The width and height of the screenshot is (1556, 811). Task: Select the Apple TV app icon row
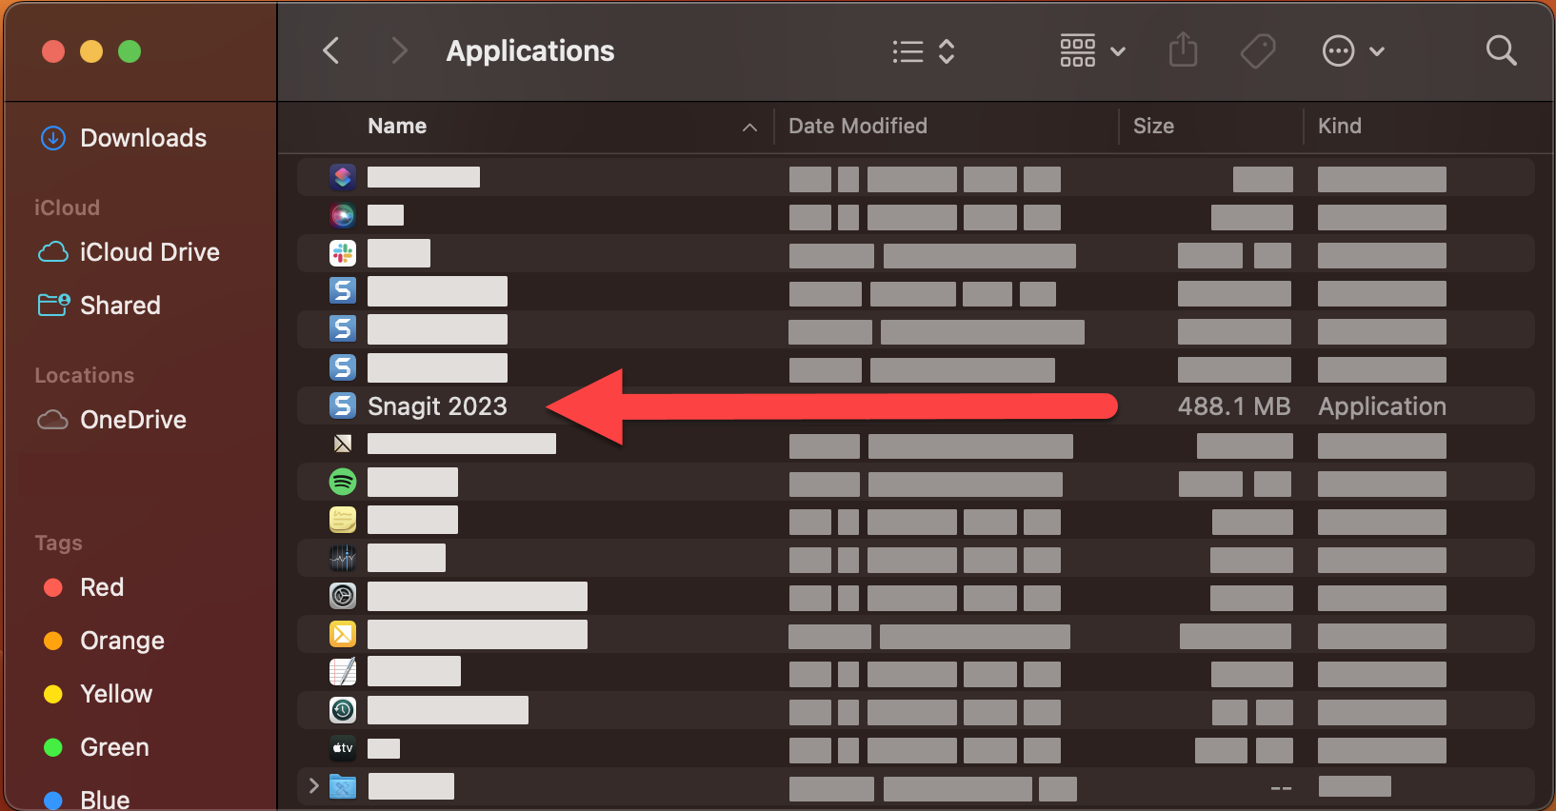(x=343, y=748)
